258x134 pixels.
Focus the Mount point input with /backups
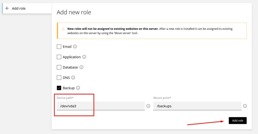pos(197,106)
